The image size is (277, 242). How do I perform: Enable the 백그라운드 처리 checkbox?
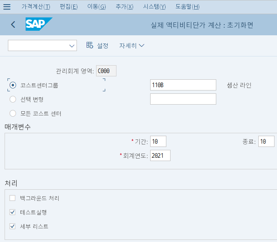[x=12, y=198]
